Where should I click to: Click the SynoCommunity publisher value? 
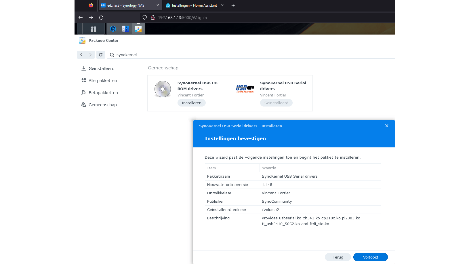[x=277, y=201]
